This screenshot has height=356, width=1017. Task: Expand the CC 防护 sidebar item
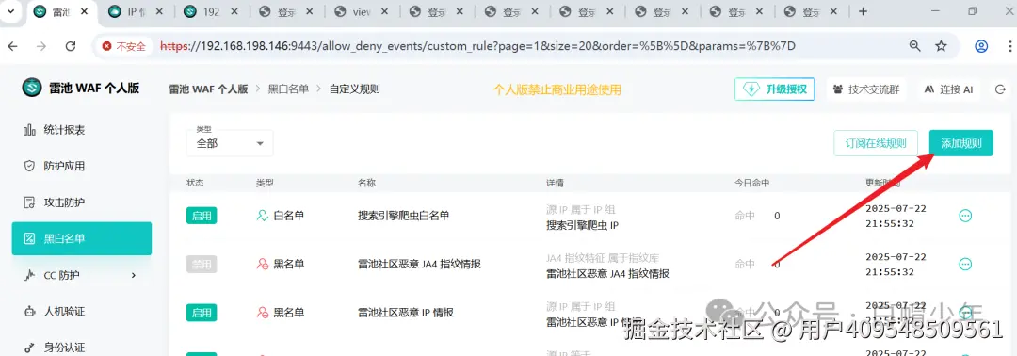click(82, 275)
